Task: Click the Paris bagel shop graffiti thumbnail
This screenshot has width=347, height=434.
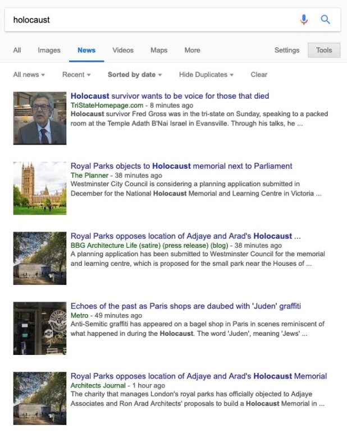Action: point(40,328)
